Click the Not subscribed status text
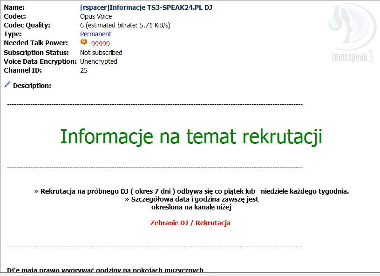The image size is (380, 276). pos(101,53)
